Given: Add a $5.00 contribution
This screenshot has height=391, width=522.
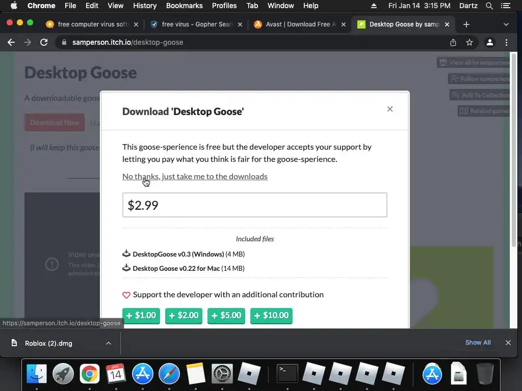Looking at the screenshot, I should [226, 316].
